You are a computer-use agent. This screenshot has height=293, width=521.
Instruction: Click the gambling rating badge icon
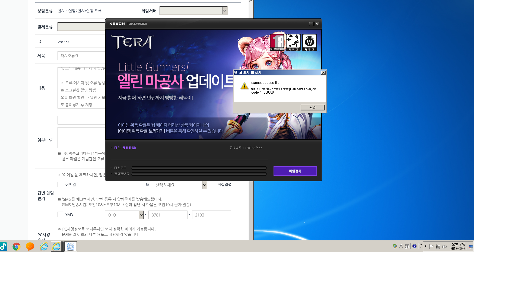[x=309, y=42]
